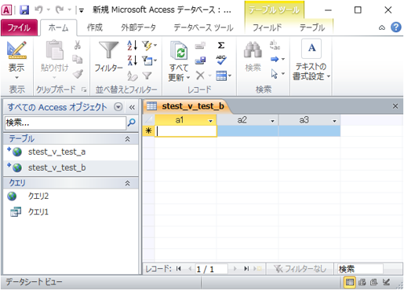Click the ABC spelling check icon
404x290 pixels.
pyautogui.click(x=221, y=60)
